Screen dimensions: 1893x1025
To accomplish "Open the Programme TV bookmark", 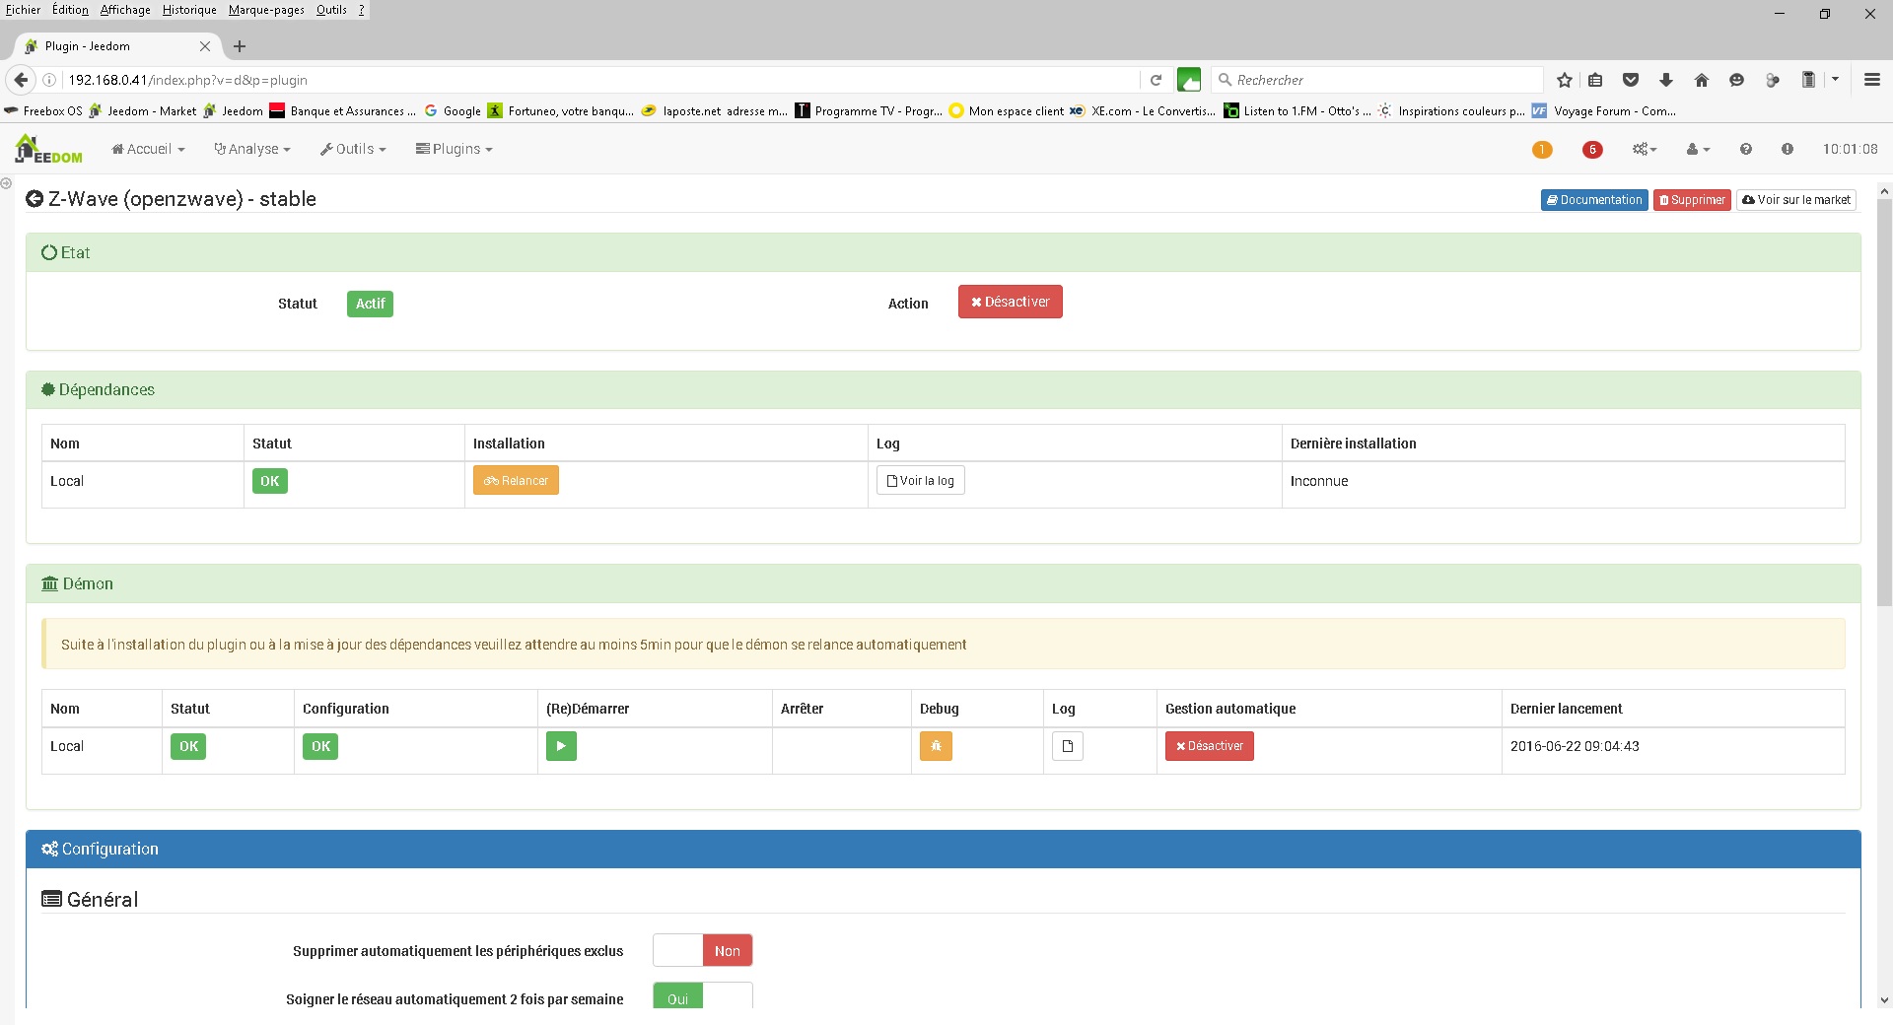I will click(x=870, y=111).
